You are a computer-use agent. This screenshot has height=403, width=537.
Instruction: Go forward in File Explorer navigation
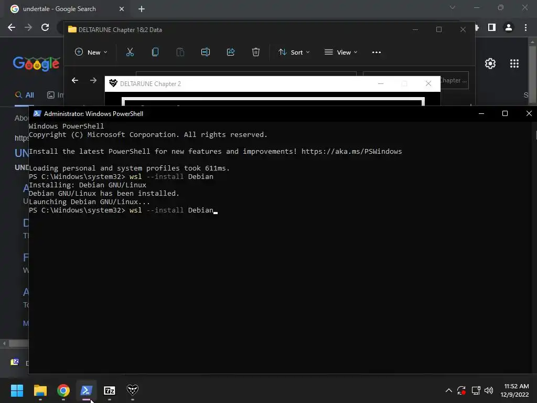(x=93, y=80)
